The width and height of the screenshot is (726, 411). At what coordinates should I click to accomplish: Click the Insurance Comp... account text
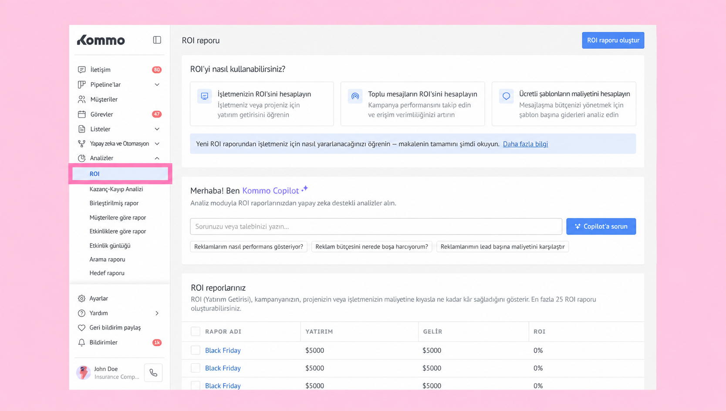(117, 377)
